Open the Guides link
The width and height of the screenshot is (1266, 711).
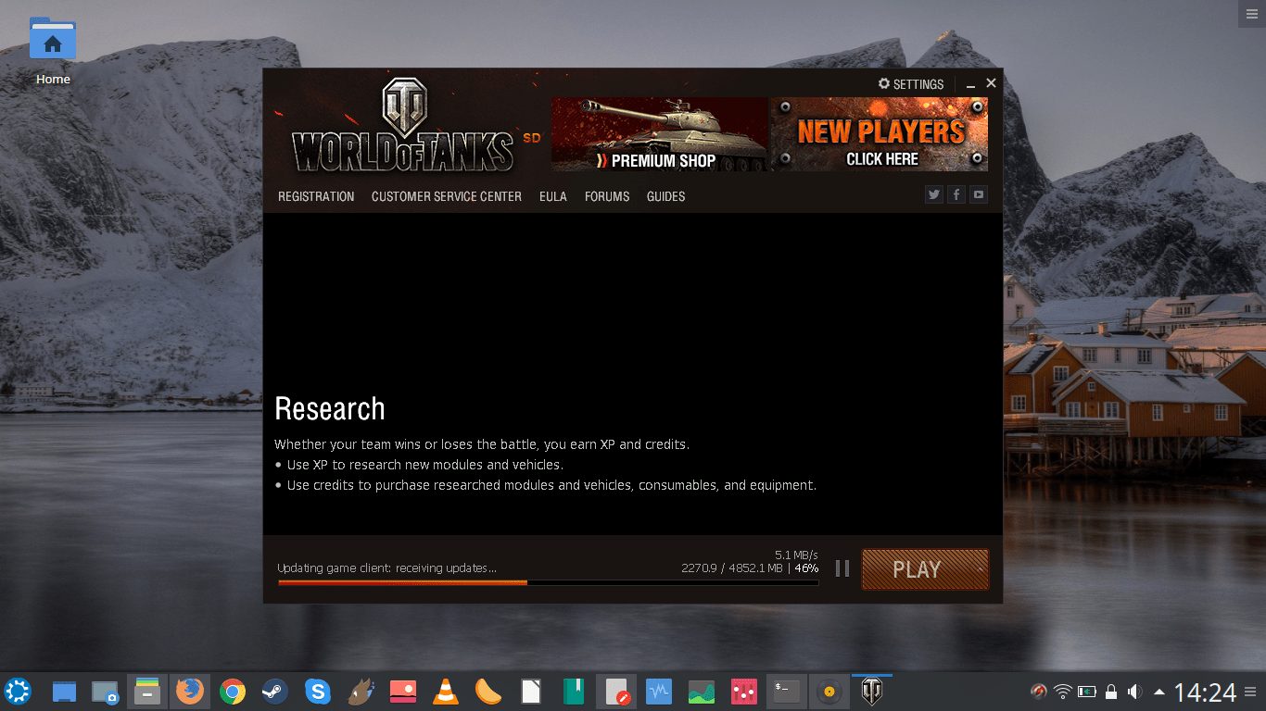click(666, 196)
